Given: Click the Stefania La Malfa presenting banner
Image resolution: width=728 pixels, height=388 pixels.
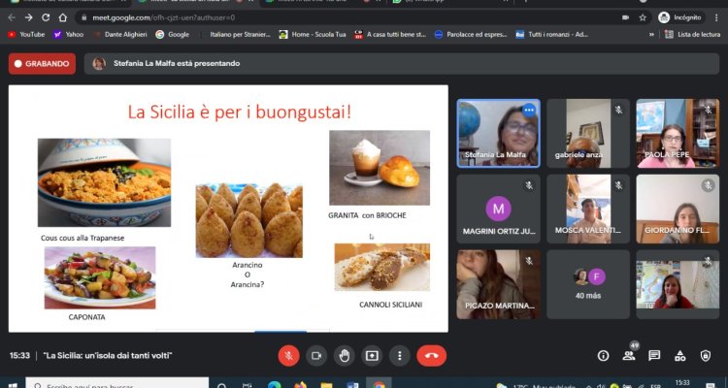Looking at the screenshot, I should pyautogui.click(x=402, y=64).
